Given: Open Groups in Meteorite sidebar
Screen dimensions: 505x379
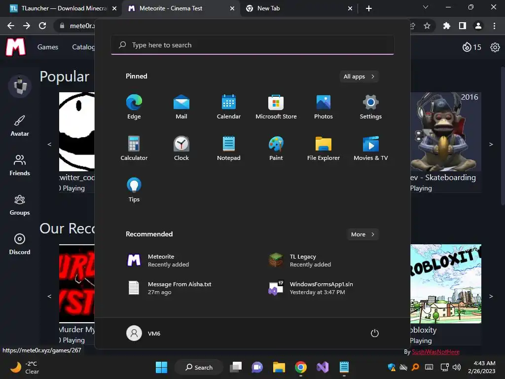Looking at the screenshot, I should click(20, 205).
